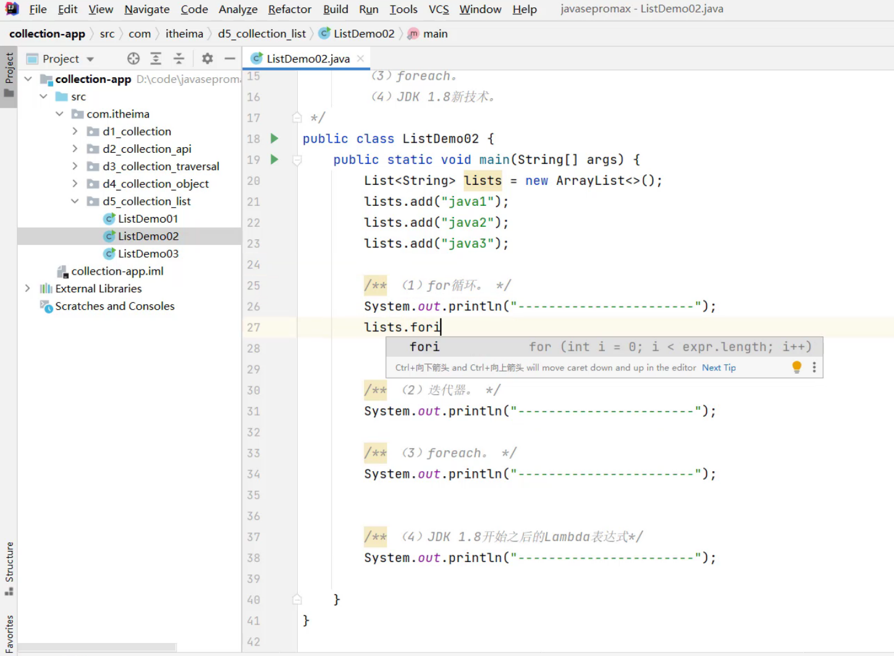
Task: Select the fori postfix completion suggestion
Action: (604, 347)
